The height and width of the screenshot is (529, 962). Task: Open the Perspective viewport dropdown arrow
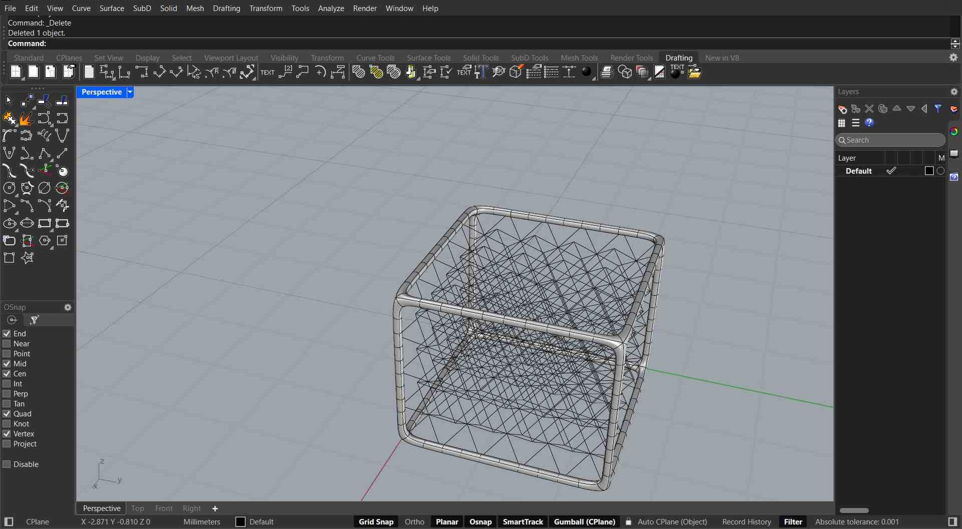[130, 92]
